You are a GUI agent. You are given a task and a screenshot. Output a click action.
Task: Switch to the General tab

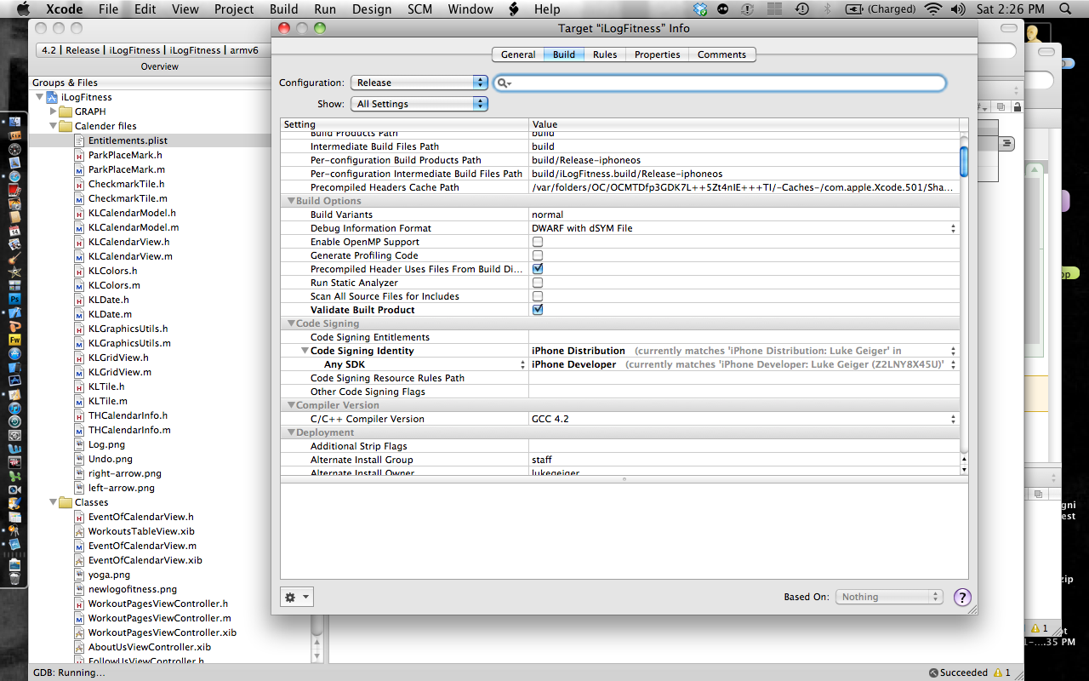[x=518, y=54]
